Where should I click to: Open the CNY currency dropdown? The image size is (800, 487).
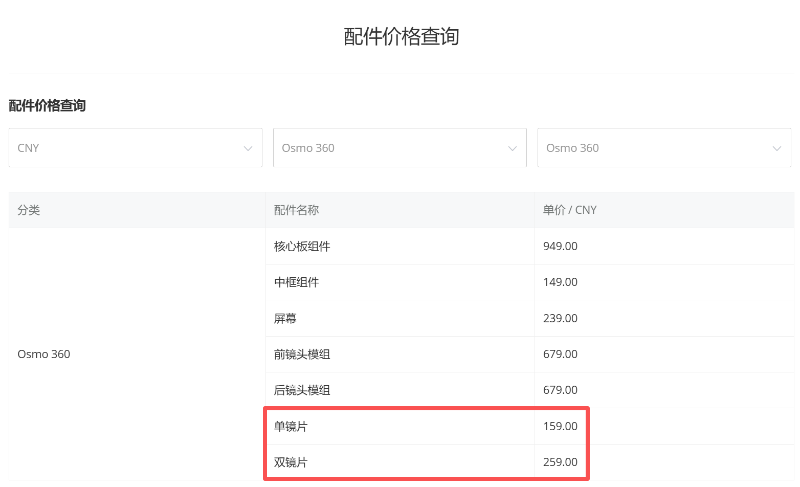pos(136,148)
